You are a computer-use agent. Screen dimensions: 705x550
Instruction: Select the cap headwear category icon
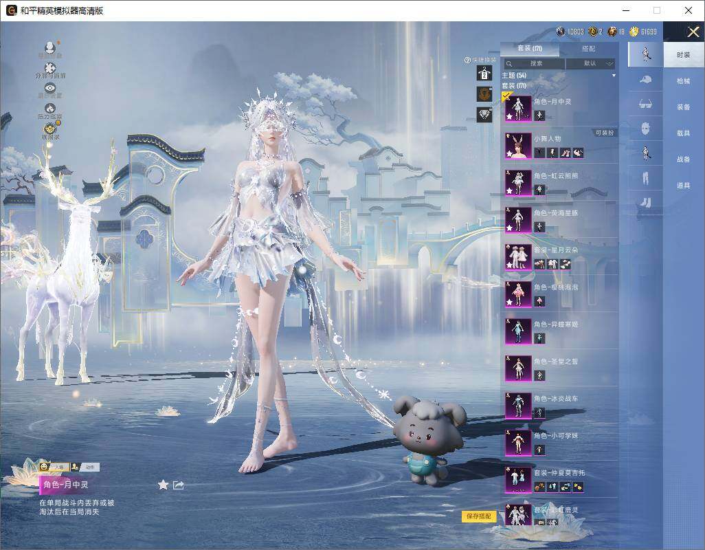point(646,80)
